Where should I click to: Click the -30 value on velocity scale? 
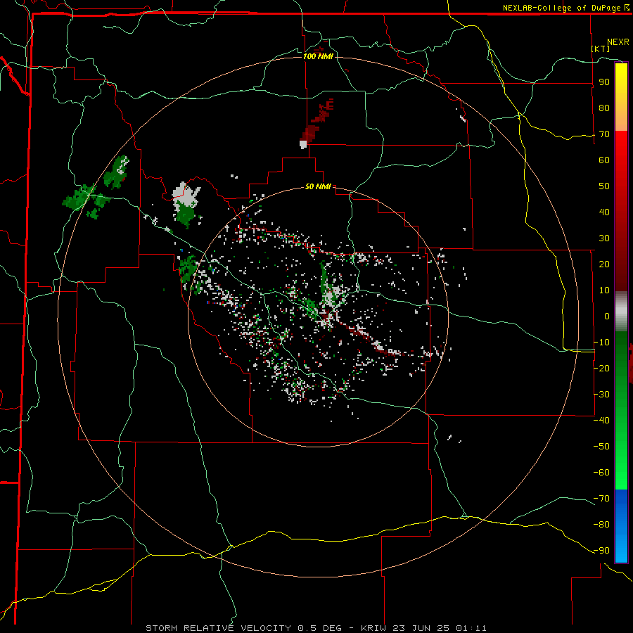click(x=602, y=395)
